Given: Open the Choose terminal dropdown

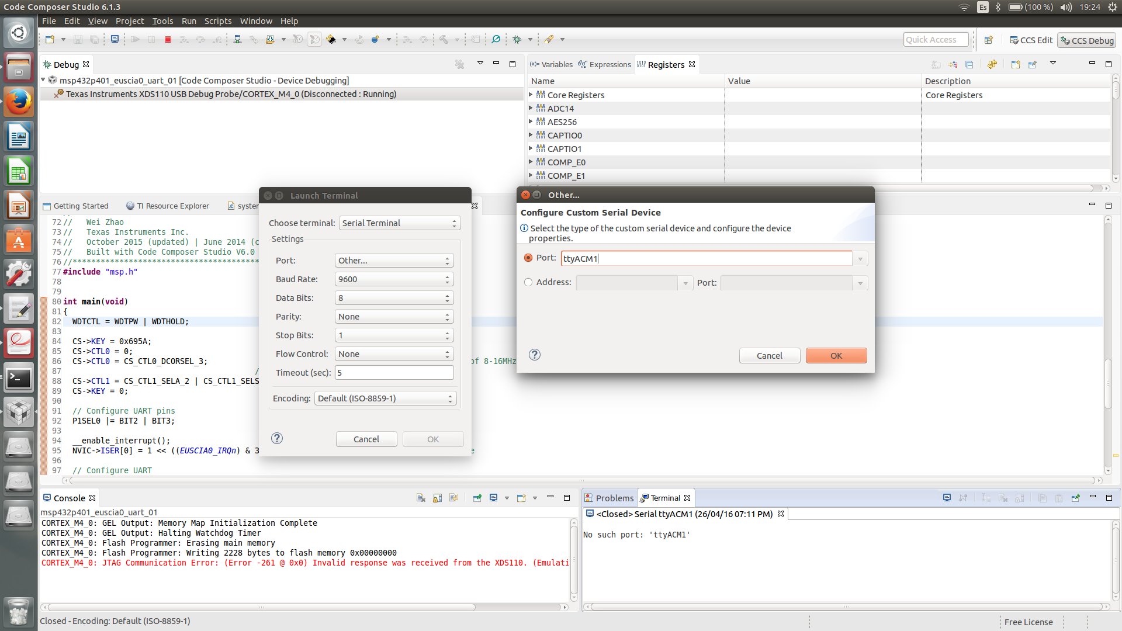Looking at the screenshot, I should 400,223.
